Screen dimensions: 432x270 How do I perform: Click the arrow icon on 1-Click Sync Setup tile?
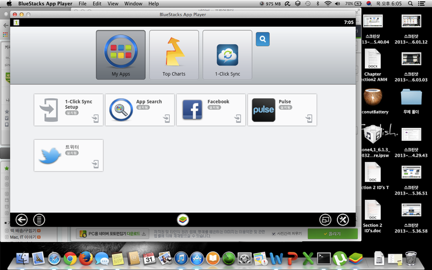[95, 119]
